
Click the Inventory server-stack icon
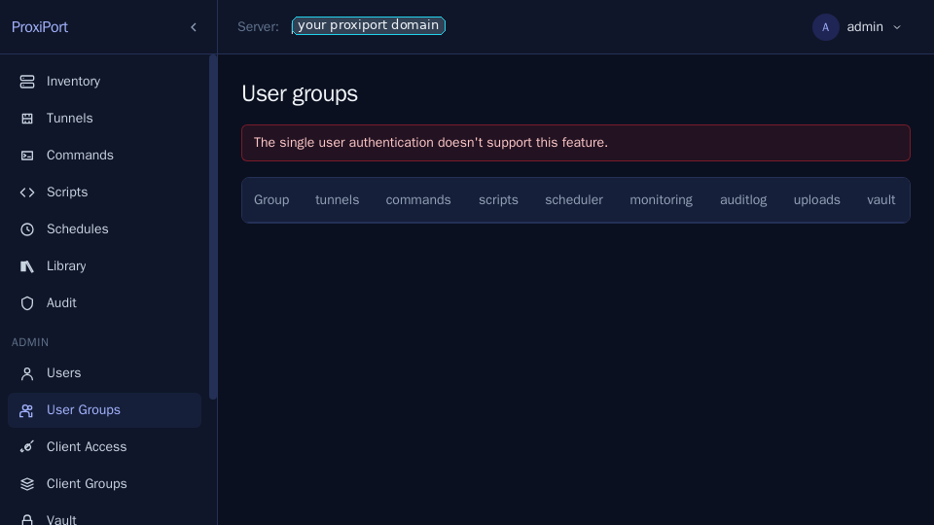coord(27,82)
